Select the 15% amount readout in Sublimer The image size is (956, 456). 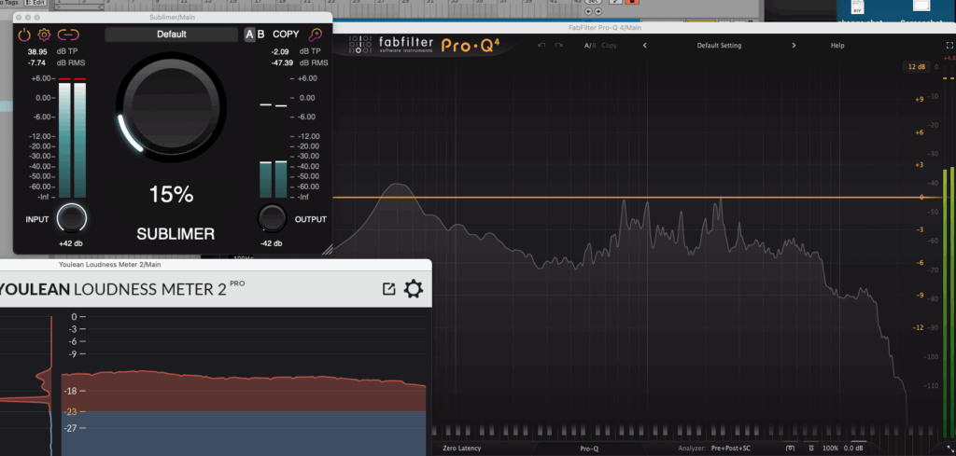coord(172,195)
